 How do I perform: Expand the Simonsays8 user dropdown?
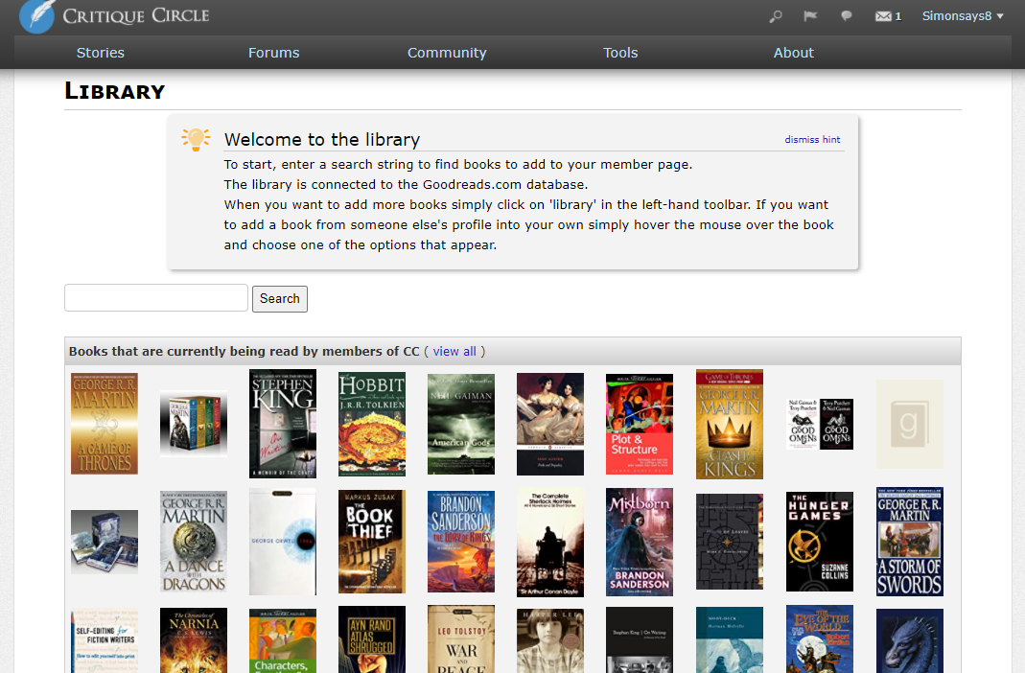[x=963, y=16]
